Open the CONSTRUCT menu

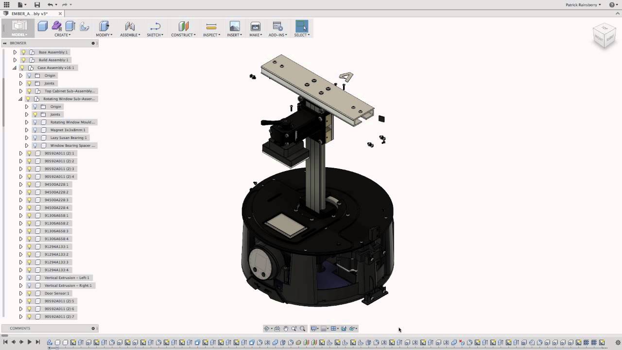pos(183,35)
